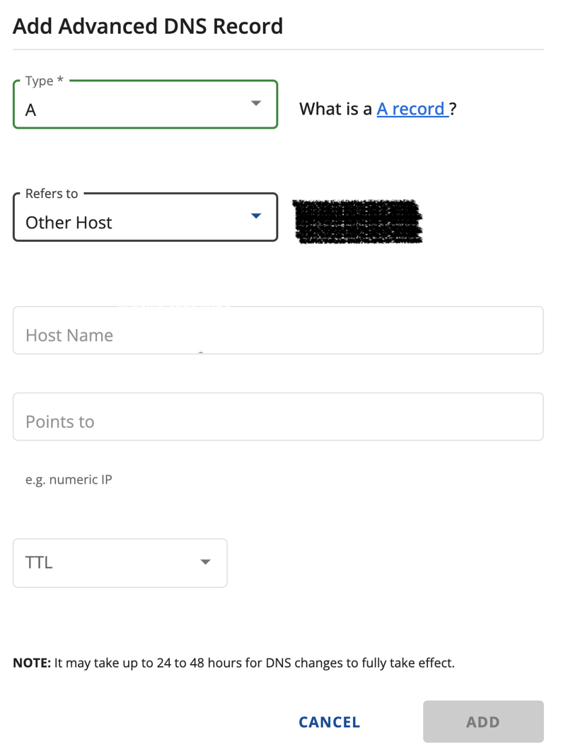Viewport: 566px width, 749px height.
Task: Click the "What is a" help text
Action: click(335, 109)
